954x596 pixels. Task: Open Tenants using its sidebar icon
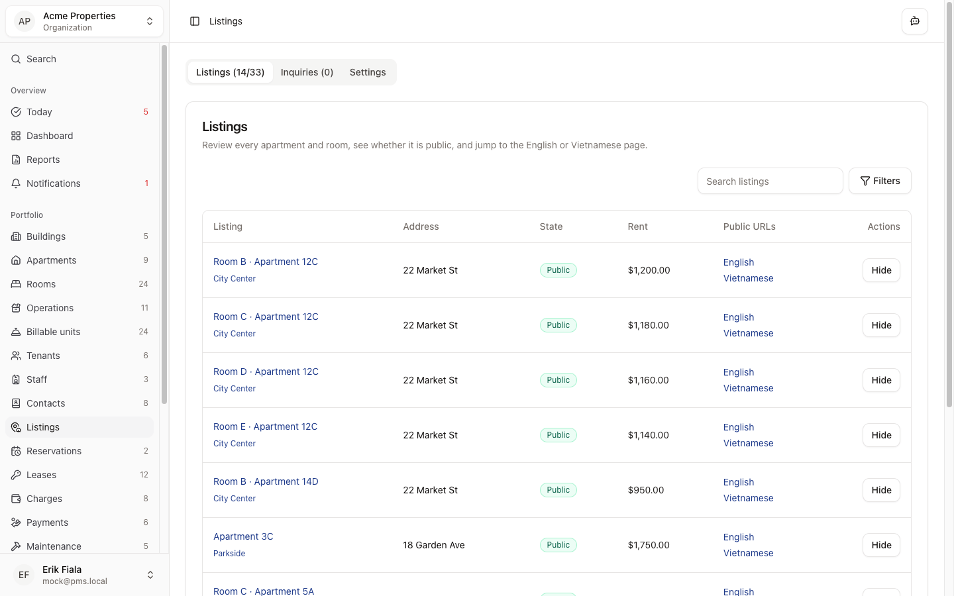tap(15, 356)
